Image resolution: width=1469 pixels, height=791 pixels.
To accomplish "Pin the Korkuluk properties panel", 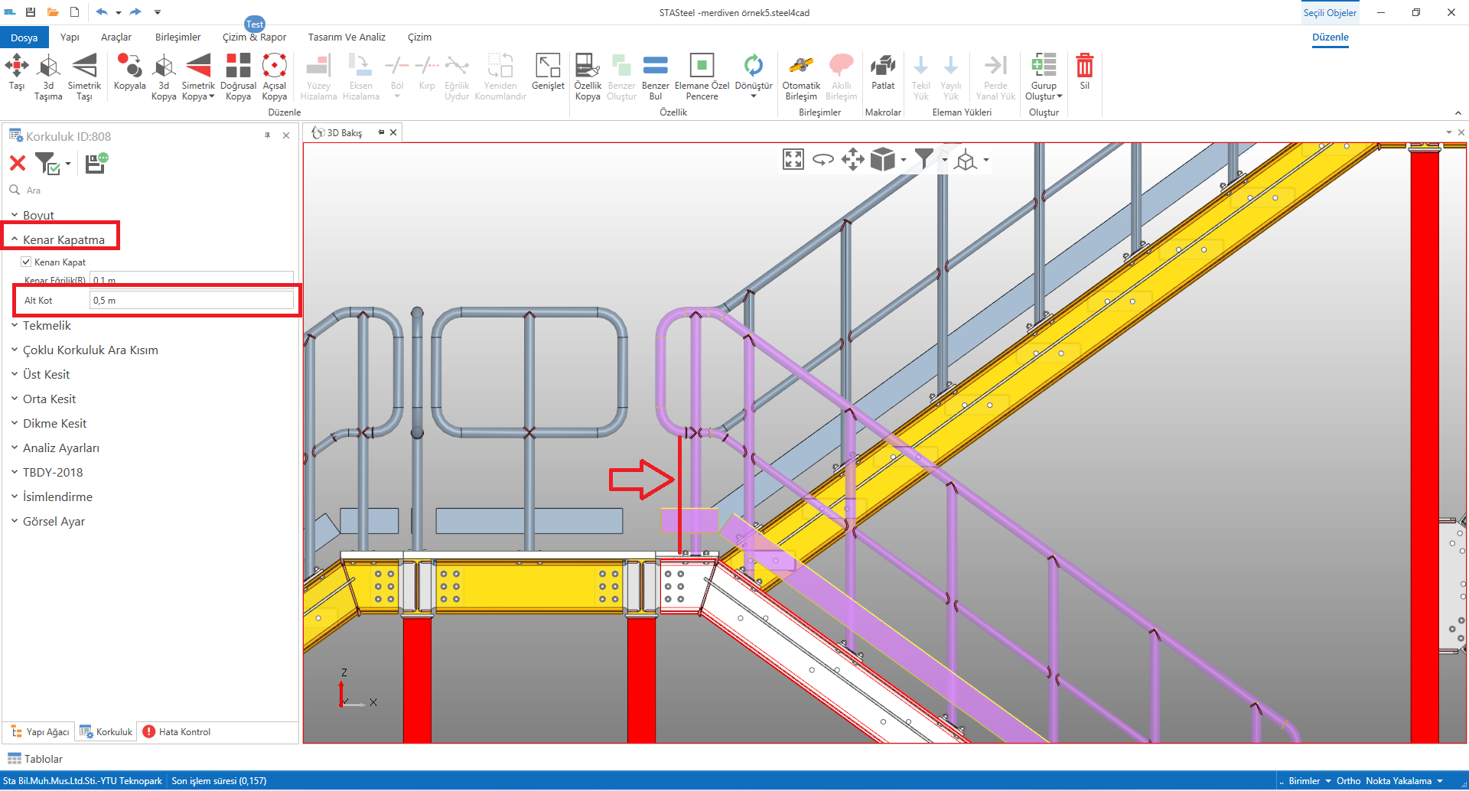I will tap(267, 135).
